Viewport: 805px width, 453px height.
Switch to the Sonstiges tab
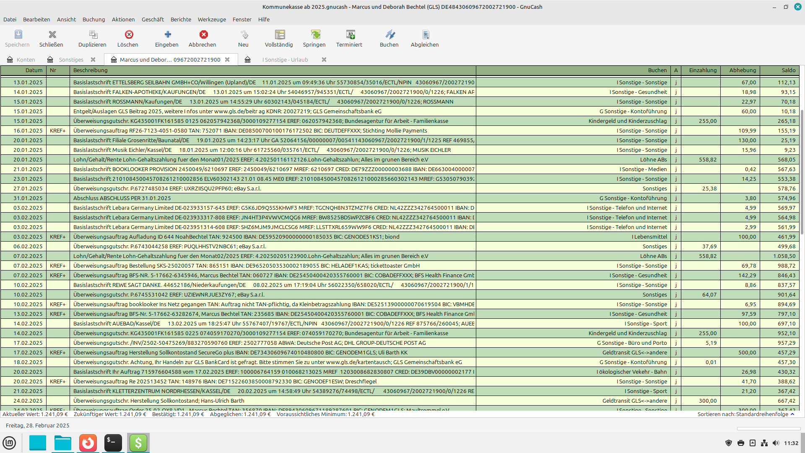(x=71, y=60)
